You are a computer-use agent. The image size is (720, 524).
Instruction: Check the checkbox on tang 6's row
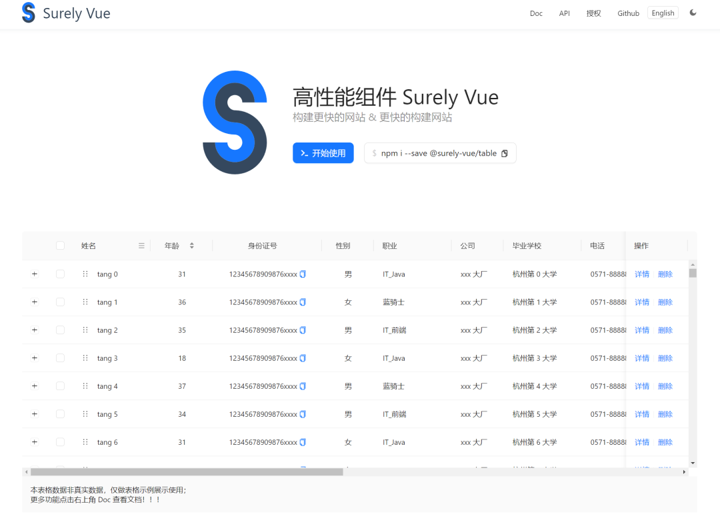[x=60, y=441]
